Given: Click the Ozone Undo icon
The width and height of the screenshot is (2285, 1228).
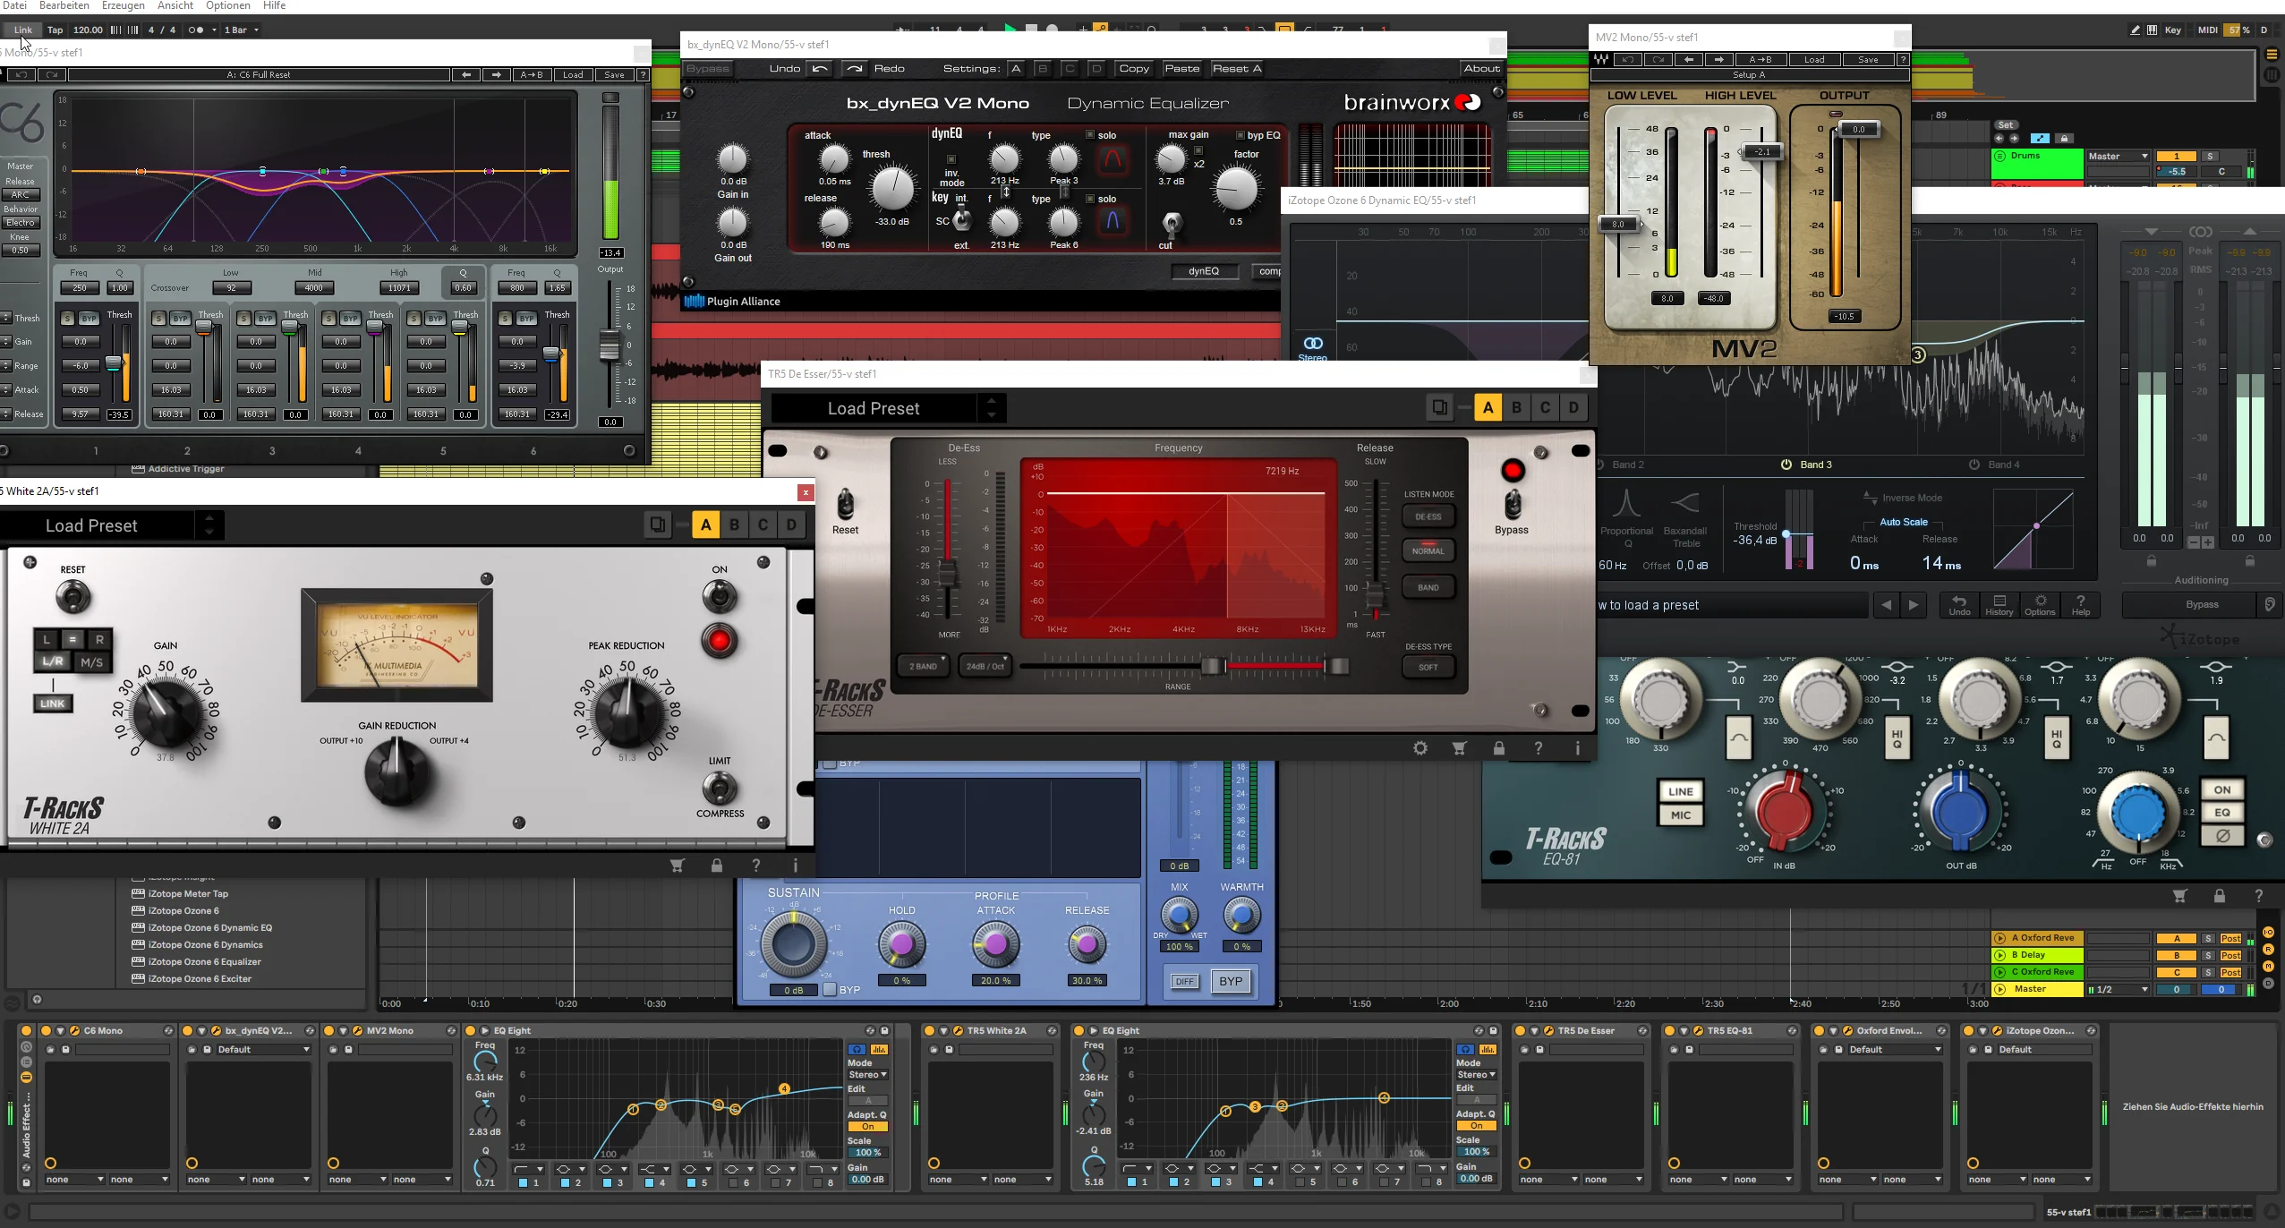Looking at the screenshot, I should (1959, 605).
